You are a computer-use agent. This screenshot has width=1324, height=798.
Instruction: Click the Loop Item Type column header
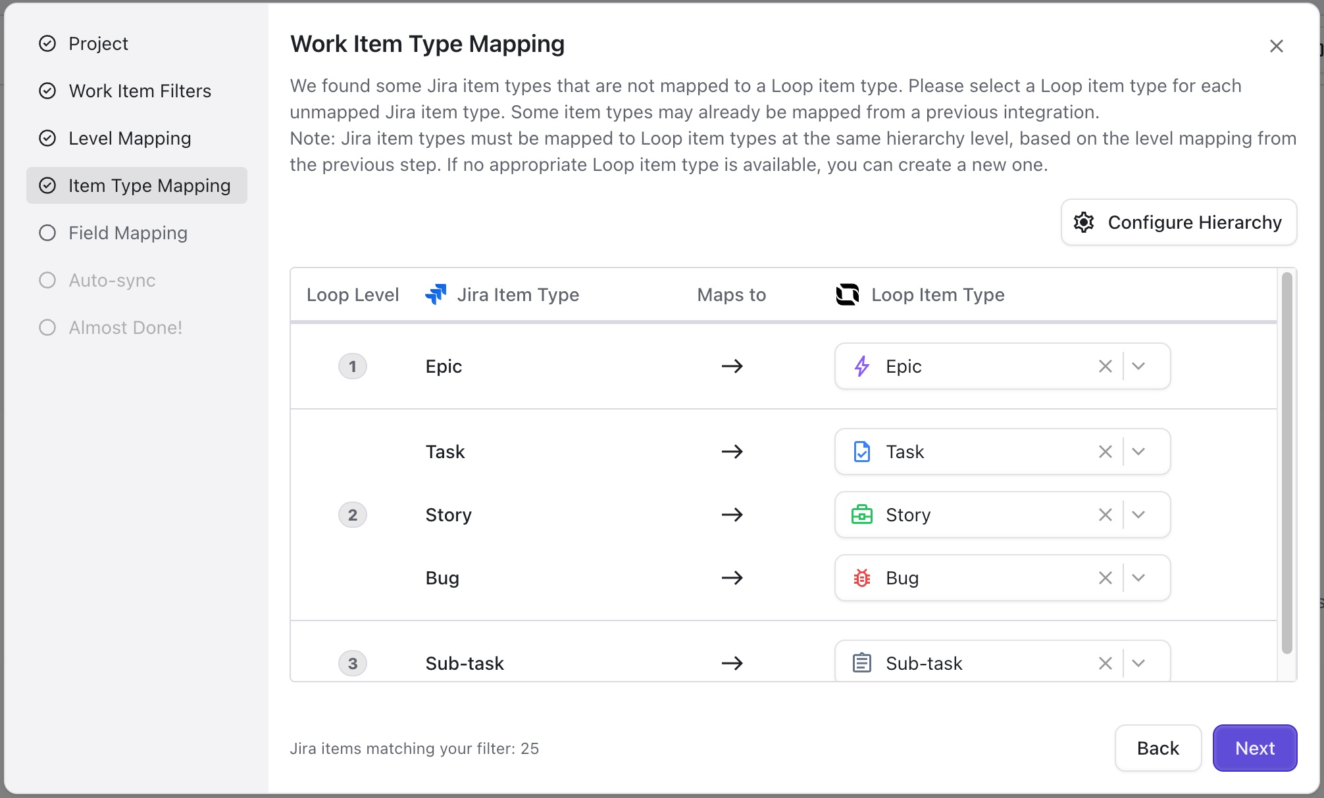(x=938, y=294)
